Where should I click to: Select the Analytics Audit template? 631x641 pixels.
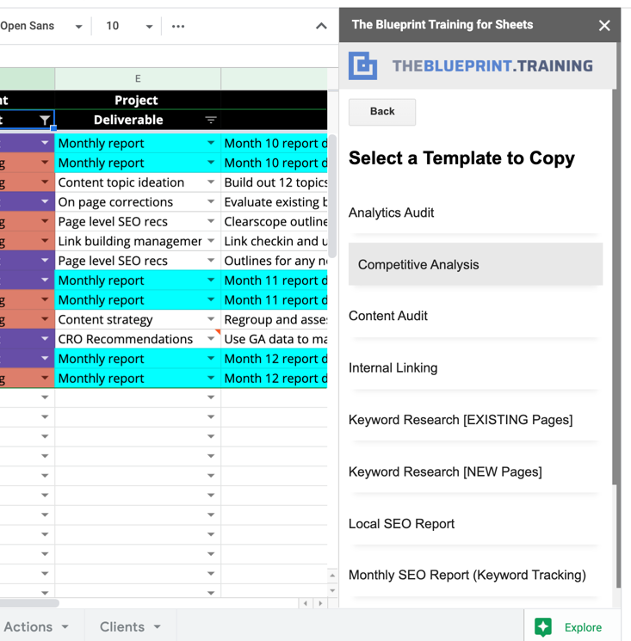click(x=475, y=213)
